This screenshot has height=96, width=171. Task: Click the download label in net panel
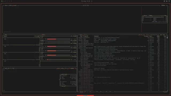[x=64, y=74]
